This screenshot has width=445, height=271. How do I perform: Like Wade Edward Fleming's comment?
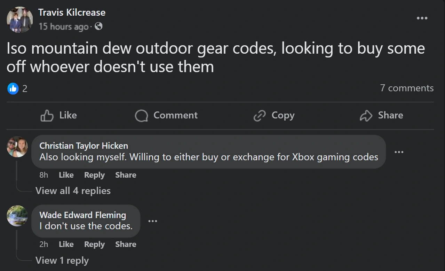coord(66,244)
